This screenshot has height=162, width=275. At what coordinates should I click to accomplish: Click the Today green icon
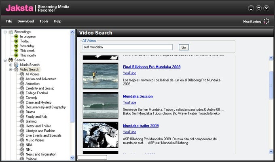click(16, 41)
